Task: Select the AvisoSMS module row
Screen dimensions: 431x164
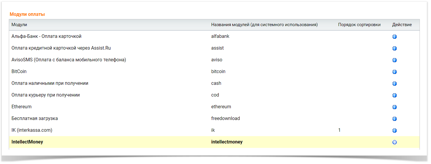Action: pos(69,60)
